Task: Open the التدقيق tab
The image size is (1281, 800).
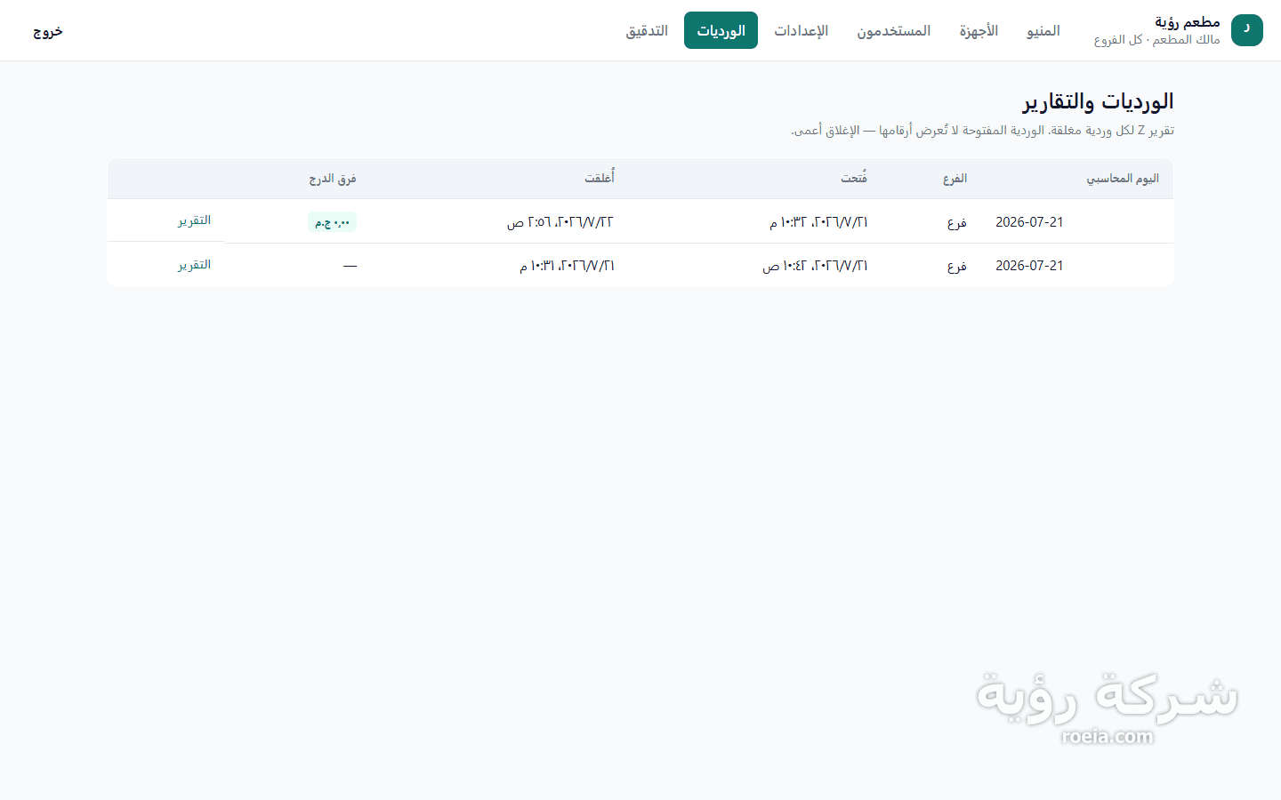Action: 647,30
